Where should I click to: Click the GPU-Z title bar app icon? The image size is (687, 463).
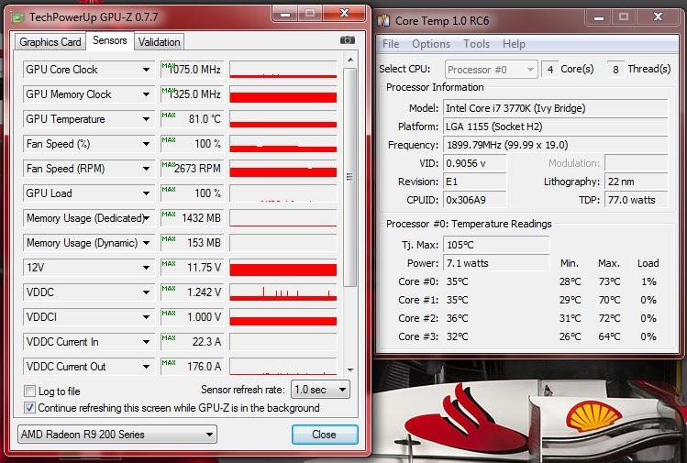pyautogui.click(x=18, y=17)
